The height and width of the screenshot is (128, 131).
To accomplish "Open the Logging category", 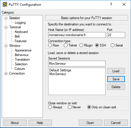I will 20,23.
